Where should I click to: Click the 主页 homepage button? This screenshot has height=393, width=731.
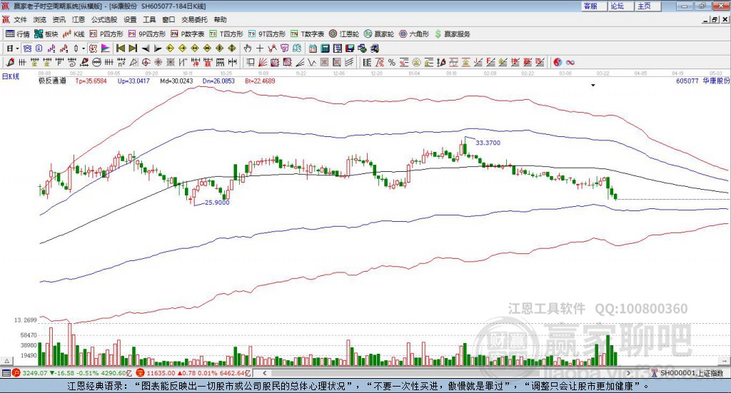pyautogui.click(x=647, y=6)
